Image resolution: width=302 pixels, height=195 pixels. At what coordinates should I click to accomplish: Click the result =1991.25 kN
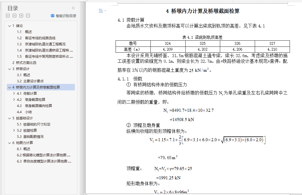click(x=168, y=178)
